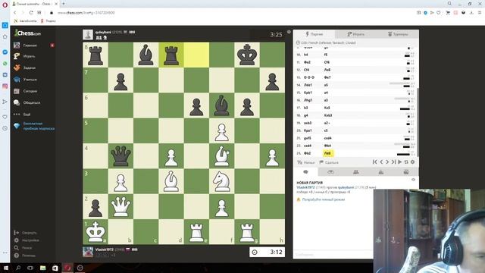Screen dimensions: 485x273
Task: Switch to the Партия game tab
Action: pos(314,34)
